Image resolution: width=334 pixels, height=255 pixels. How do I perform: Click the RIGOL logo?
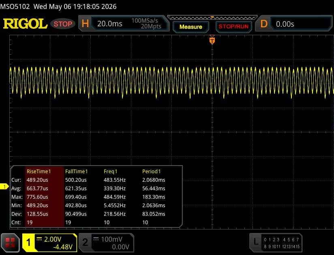(25, 23)
